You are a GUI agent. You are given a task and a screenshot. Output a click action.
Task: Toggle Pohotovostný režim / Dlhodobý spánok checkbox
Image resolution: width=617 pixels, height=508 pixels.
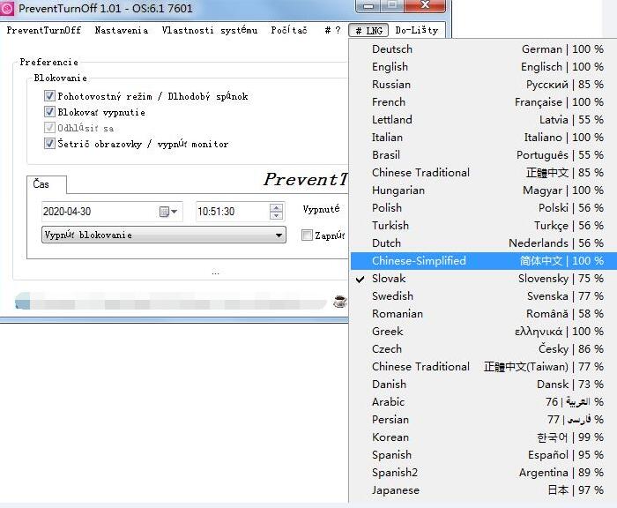pyautogui.click(x=49, y=96)
